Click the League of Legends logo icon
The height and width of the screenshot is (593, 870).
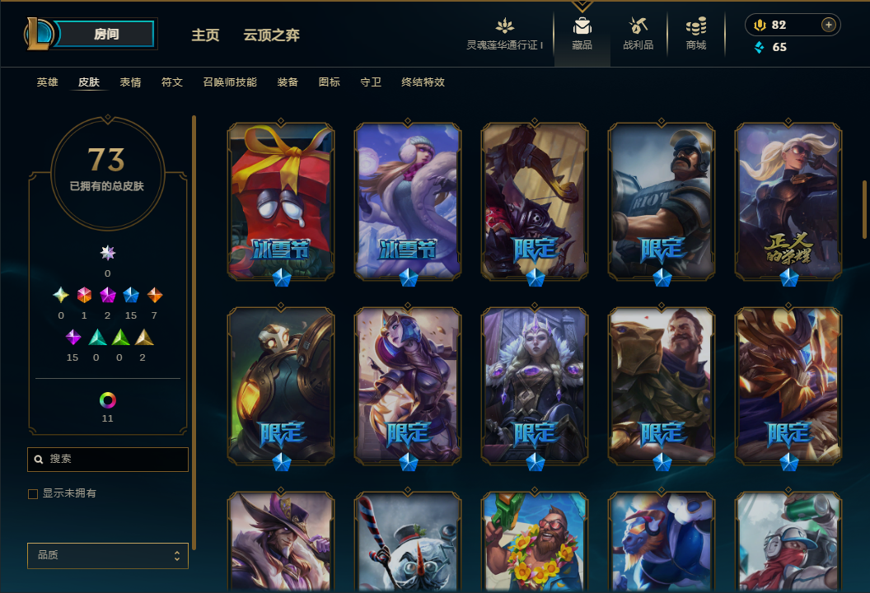pyautogui.click(x=38, y=33)
